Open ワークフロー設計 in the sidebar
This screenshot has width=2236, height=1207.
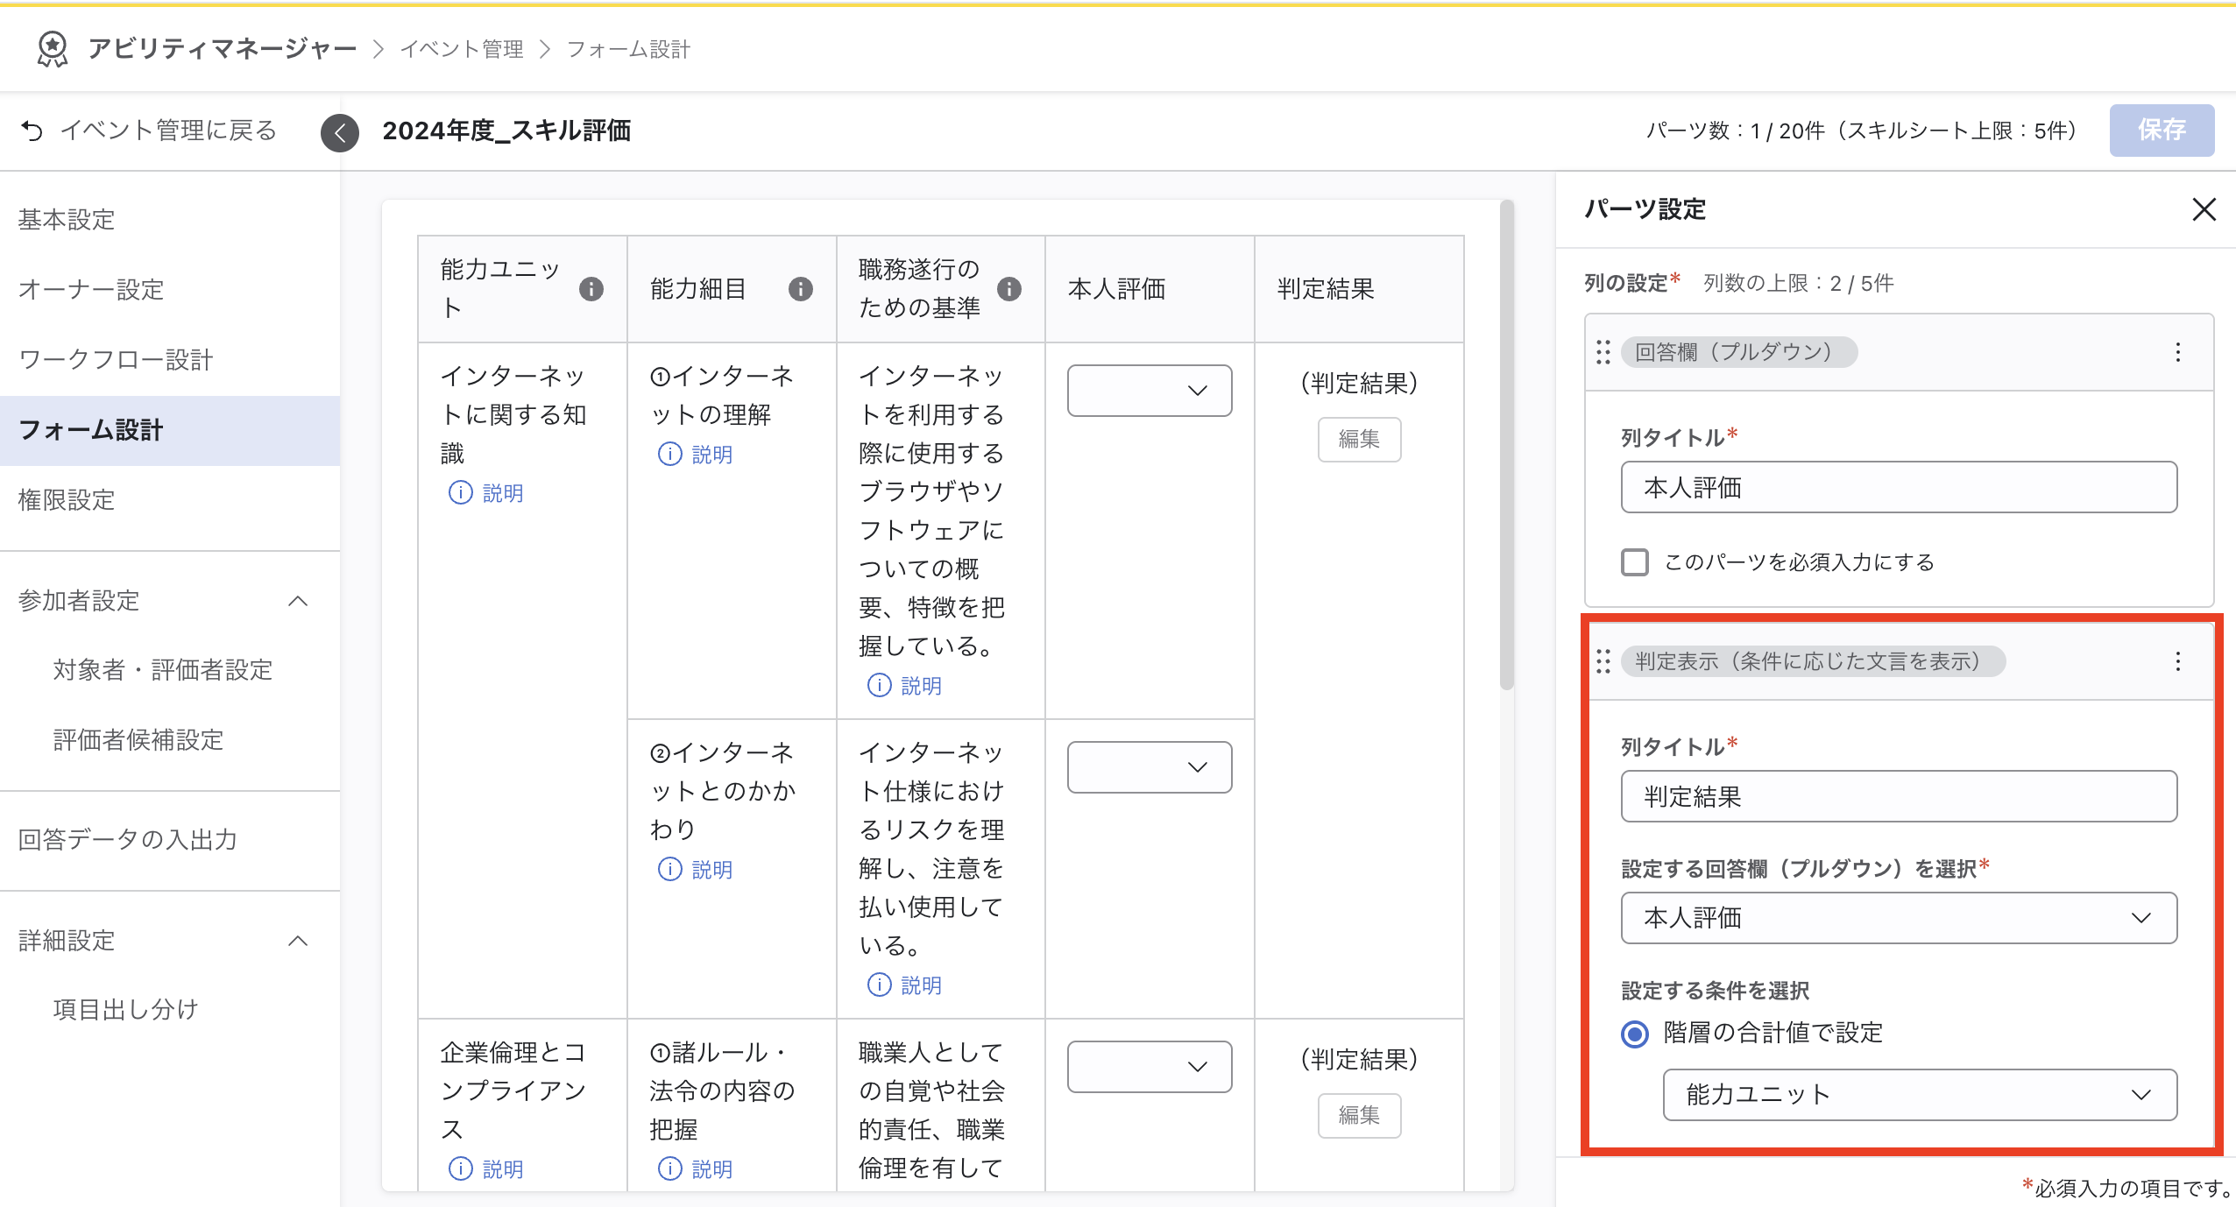pos(116,359)
